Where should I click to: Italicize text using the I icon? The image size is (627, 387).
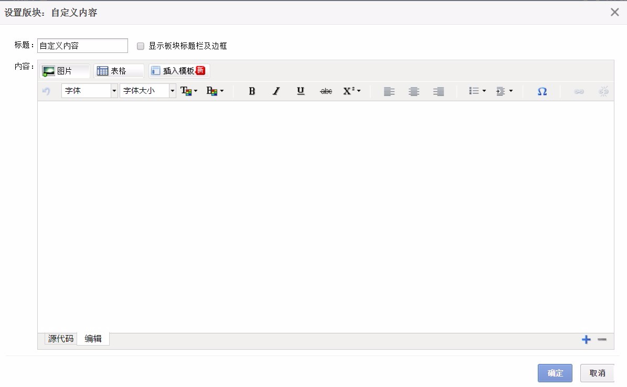point(276,91)
